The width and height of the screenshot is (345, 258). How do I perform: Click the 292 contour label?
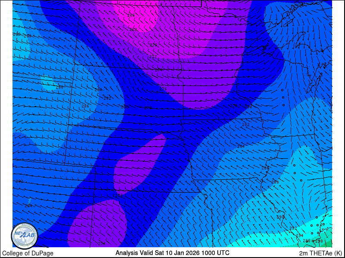(293, 228)
